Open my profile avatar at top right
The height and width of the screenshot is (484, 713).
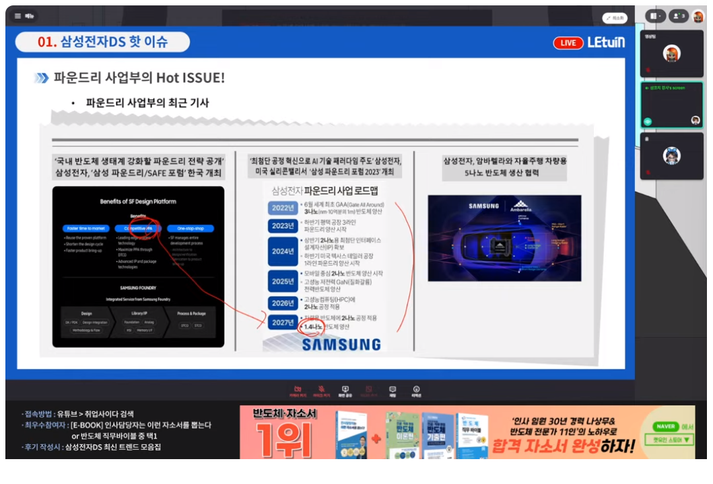pyautogui.click(x=698, y=16)
